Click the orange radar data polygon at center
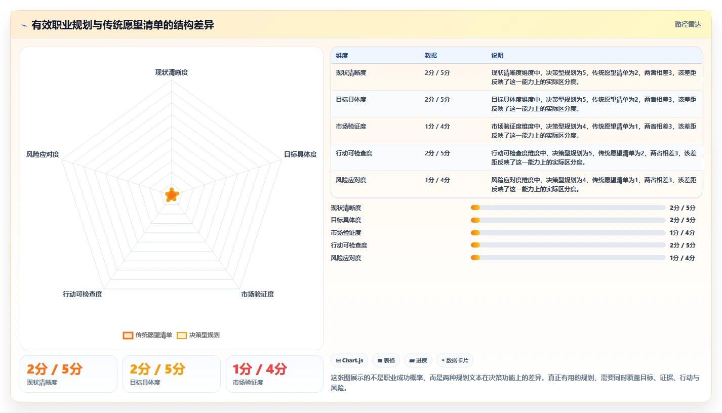The image size is (722, 413). tap(172, 195)
